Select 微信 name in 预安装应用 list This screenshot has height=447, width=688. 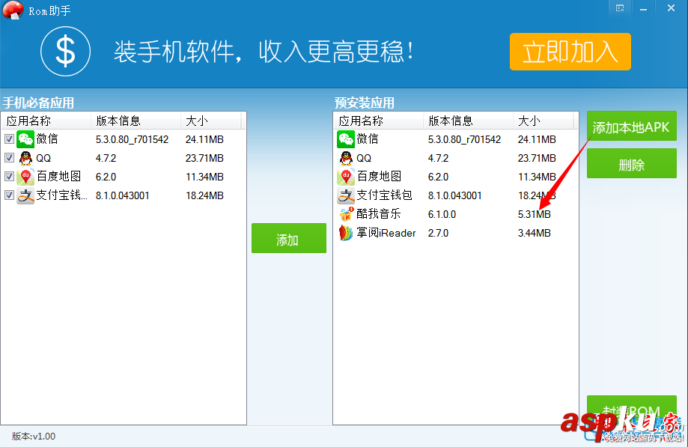pos(368,139)
